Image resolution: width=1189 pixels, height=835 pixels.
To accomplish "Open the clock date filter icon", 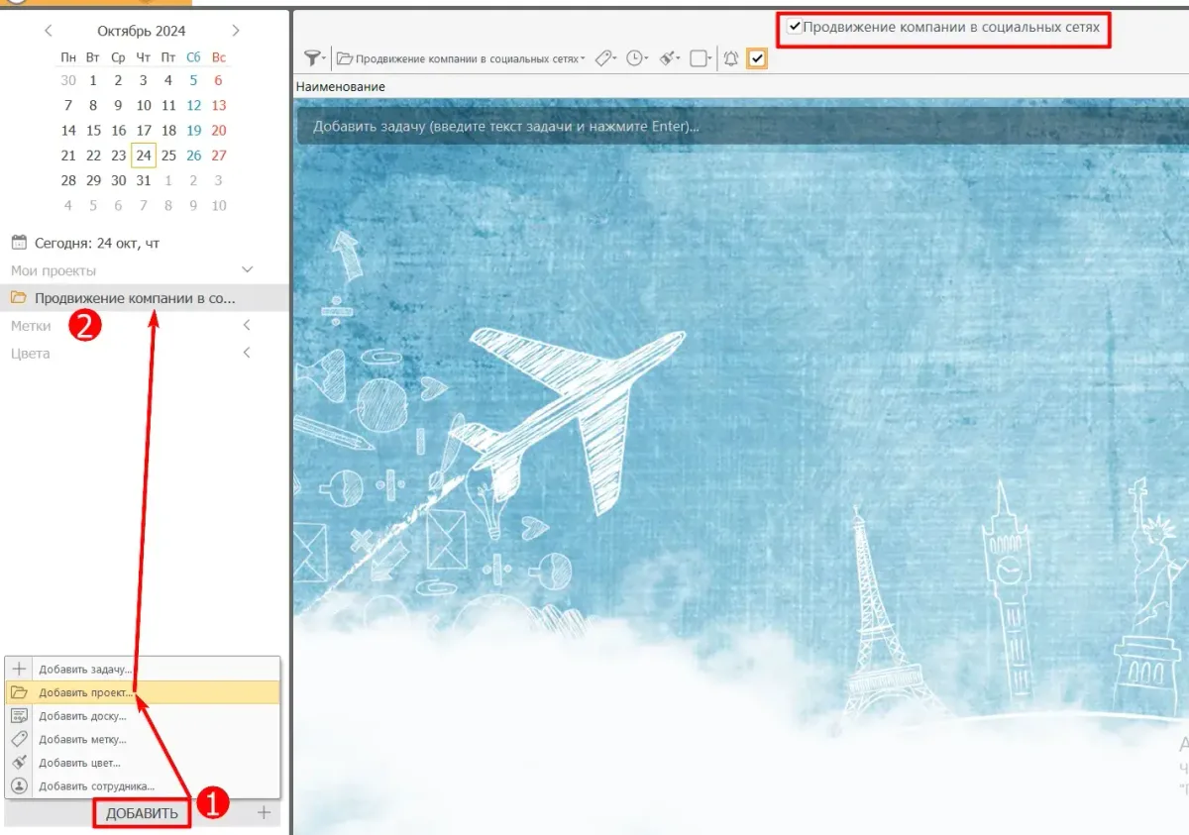I will pos(635,58).
